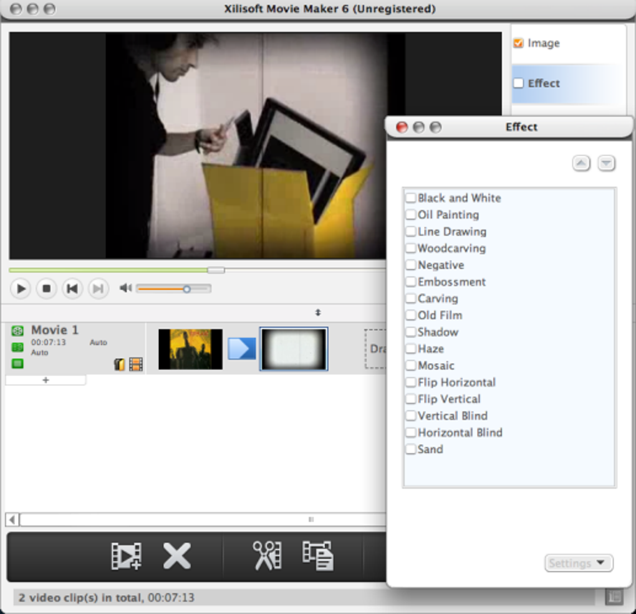Image resolution: width=636 pixels, height=614 pixels.
Task: Enable the Oil Painting effect
Action: pos(411,215)
